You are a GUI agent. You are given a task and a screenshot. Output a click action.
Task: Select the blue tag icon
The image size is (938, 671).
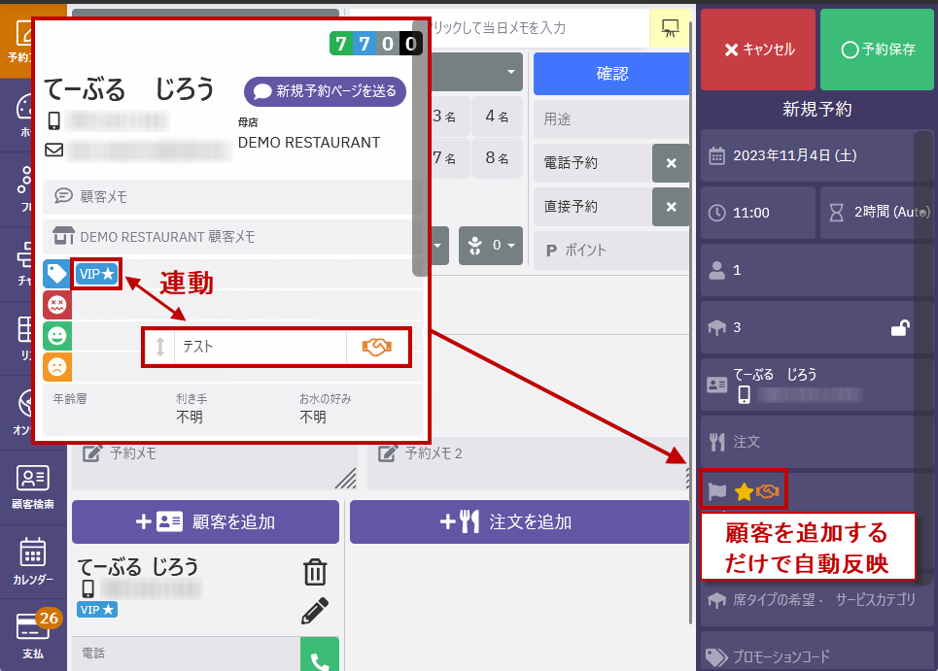click(57, 275)
